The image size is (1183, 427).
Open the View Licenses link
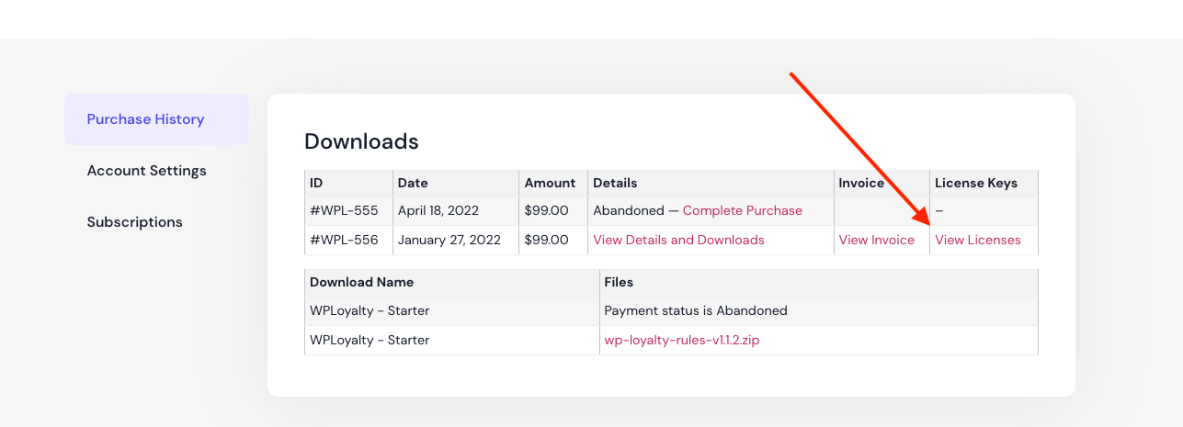(977, 240)
